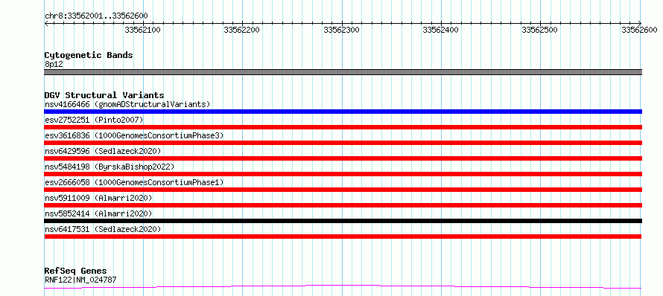
Task: Click the red nsv6429596 Sedlazeck2020 bar
Action: pos(343,158)
